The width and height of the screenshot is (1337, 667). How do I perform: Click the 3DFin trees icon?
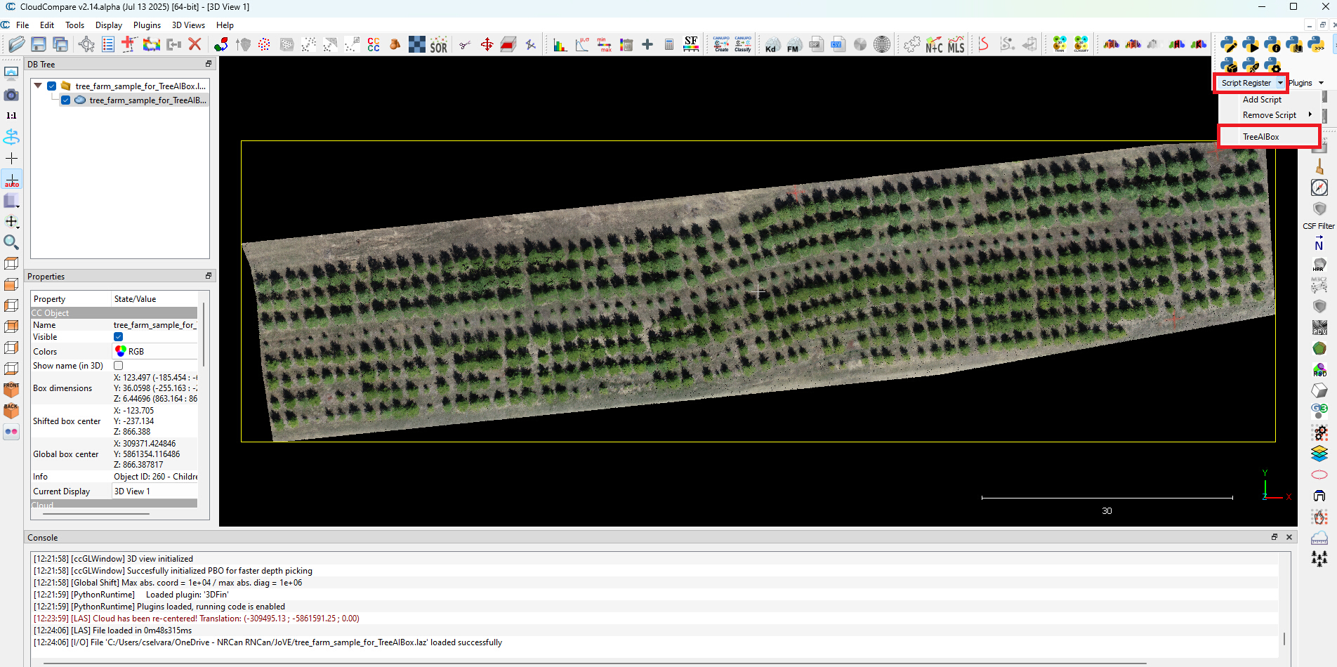pos(1319,559)
